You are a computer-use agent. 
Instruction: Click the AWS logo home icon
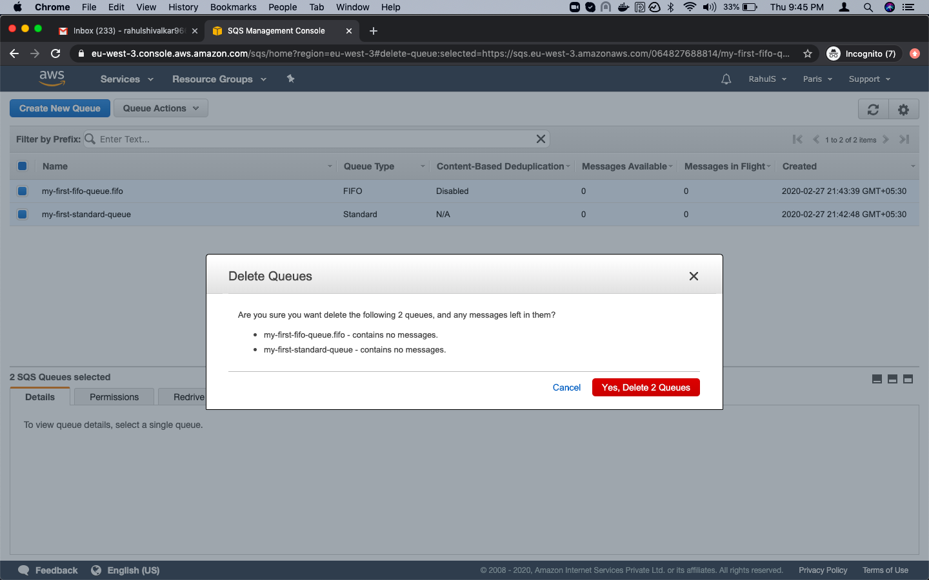click(52, 78)
